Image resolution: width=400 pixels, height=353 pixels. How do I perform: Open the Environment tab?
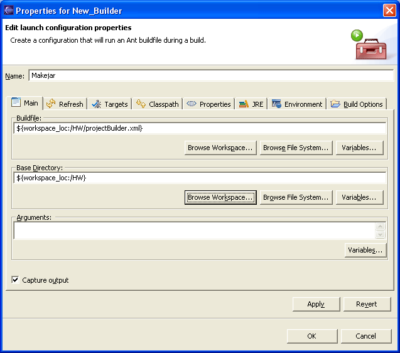point(297,104)
